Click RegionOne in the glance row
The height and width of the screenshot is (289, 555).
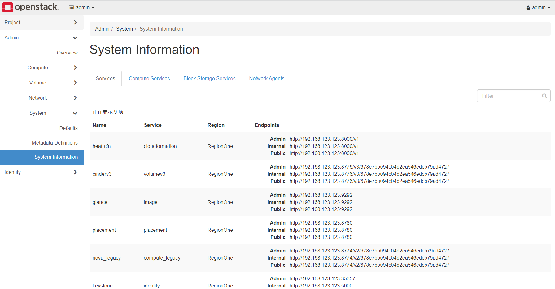(x=220, y=202)
